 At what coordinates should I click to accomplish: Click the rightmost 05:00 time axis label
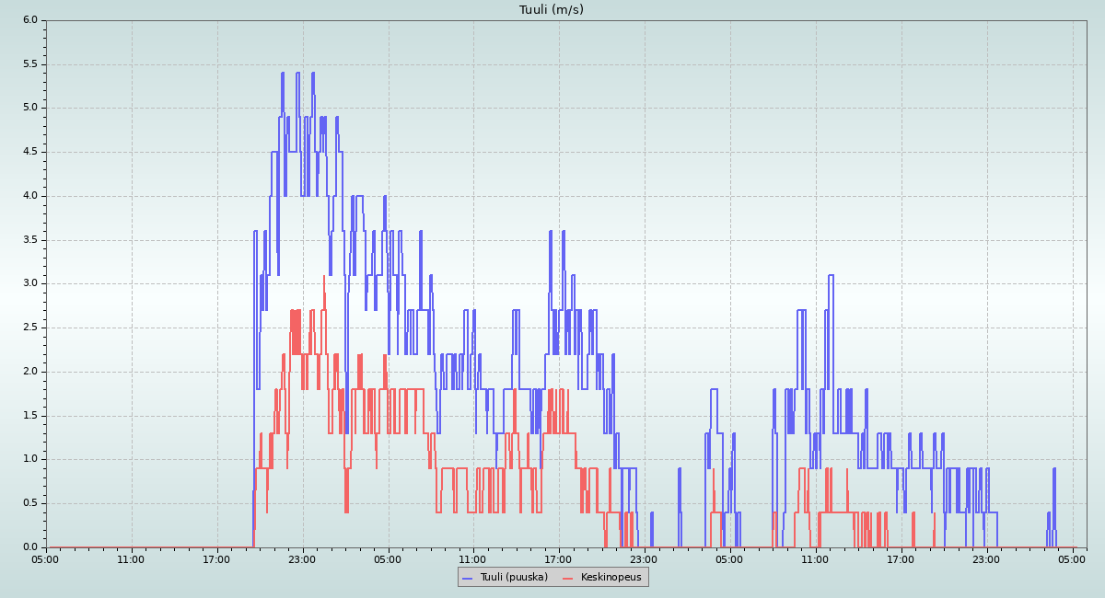(1073, 559)
